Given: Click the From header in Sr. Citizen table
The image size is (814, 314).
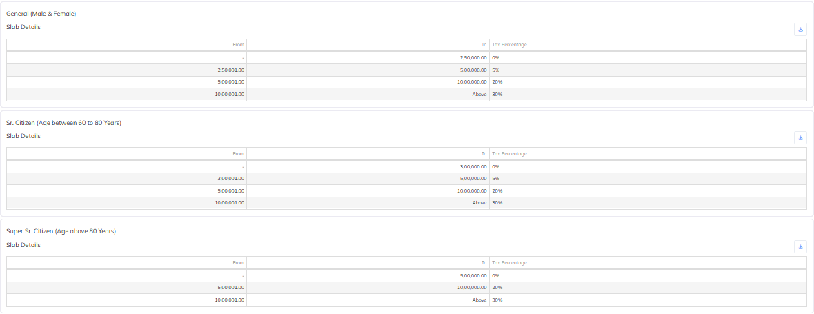Looking at the screenshot, I should [127, 154].
